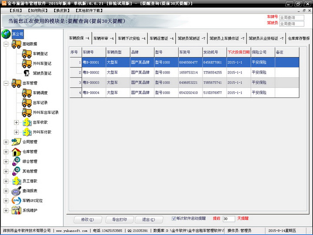Image resolution: width=313 pixels, height=235 pixels.
Task: Click the 合同管理 icon
Action: [x=17, y=141]
